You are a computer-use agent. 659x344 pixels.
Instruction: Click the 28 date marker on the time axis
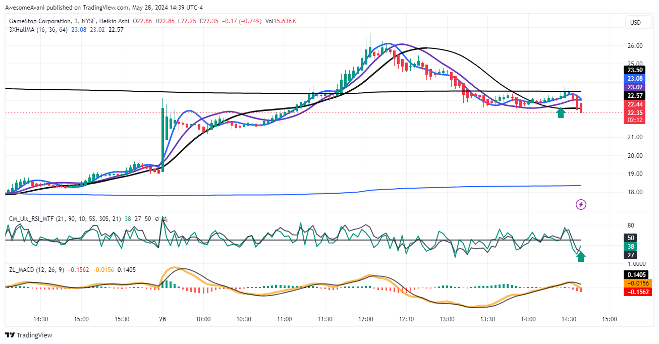[162, 319]
